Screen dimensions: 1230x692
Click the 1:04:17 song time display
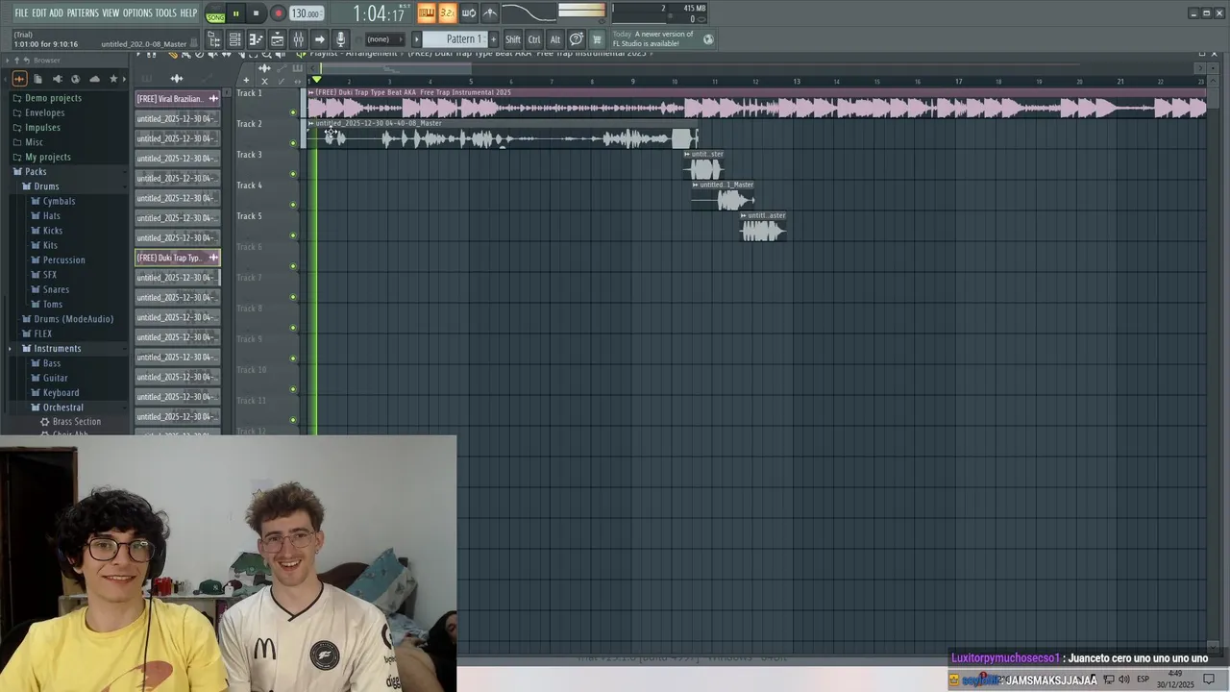[x=378, y=13]
